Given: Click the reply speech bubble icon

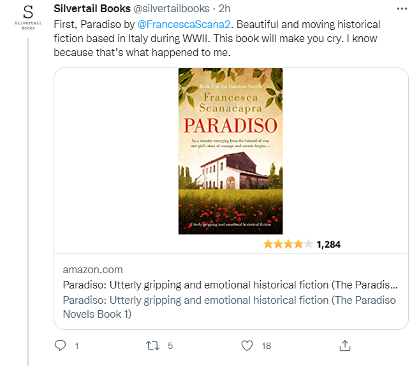Looking at the screenshot, I should tap(61, 346).
